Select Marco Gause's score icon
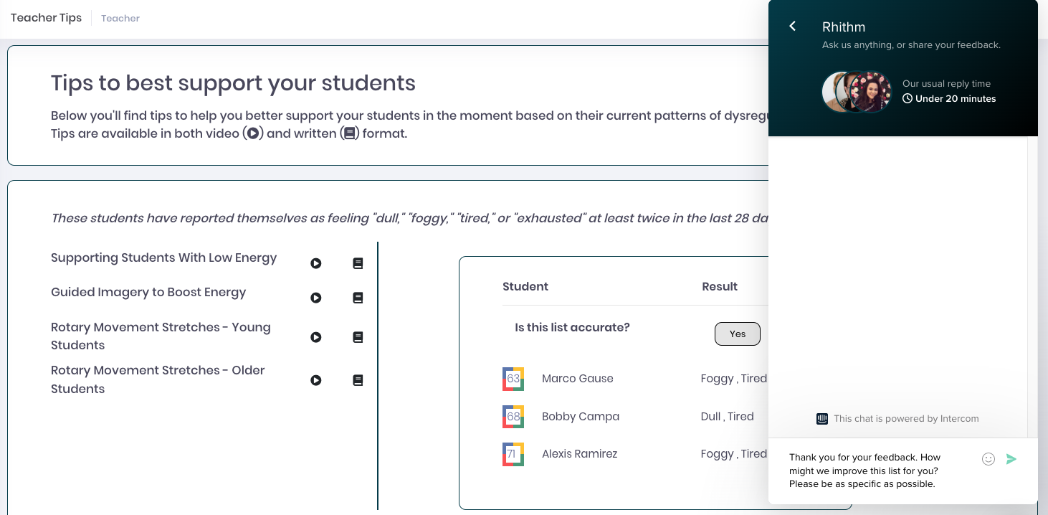The width and height of the screenshot is (1048, 515). click(x=513, y=379)
